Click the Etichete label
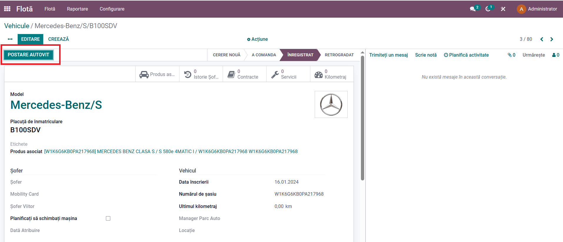This screenshot has width=563, height=242. [x=19, y=144]
